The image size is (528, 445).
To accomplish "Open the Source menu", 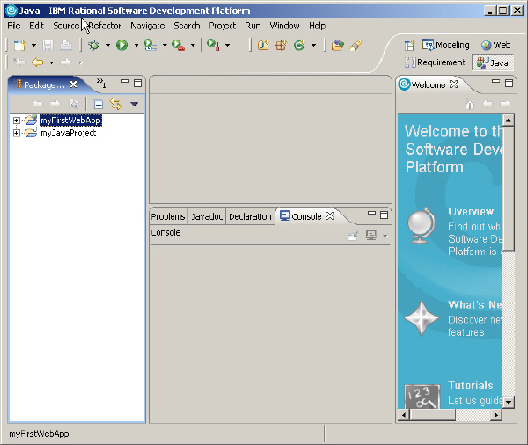I will [66, 26].
